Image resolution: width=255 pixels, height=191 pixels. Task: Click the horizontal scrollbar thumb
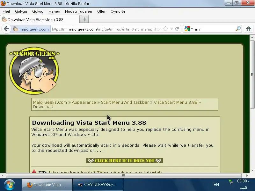point(124,175)
